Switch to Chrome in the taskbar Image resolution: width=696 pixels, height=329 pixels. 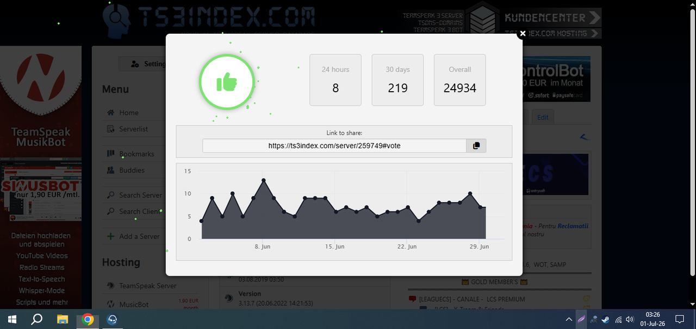click(88, 319)
